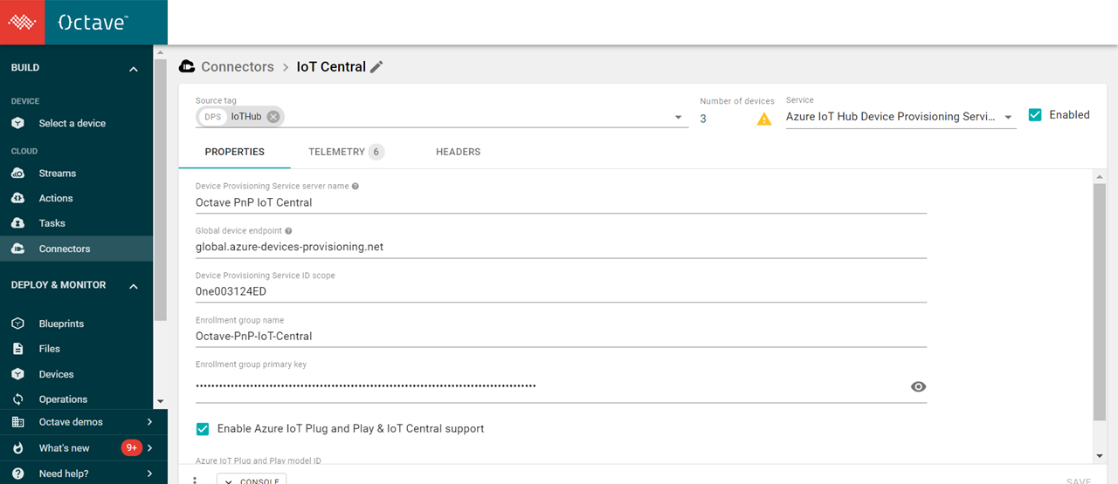The image size is (1118, 484).
Task: Open Actions in the sidebar
Action: pyautogui.click(x=56, y=199)
